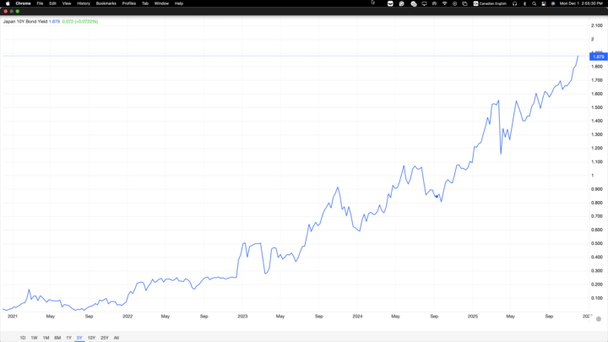This screenshot has height=342, width=608.
Task: Open the Bluetooth status menu
Action: pyautogui.click(x=524, y=3)
